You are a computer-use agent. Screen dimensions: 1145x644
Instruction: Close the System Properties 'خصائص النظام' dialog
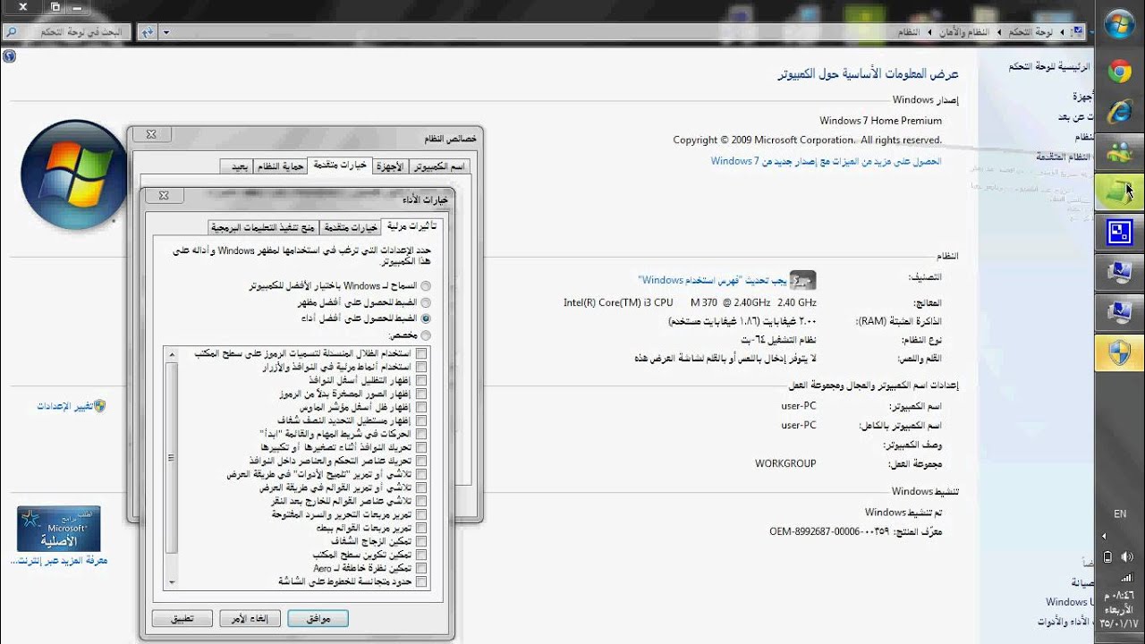point(151,134)
